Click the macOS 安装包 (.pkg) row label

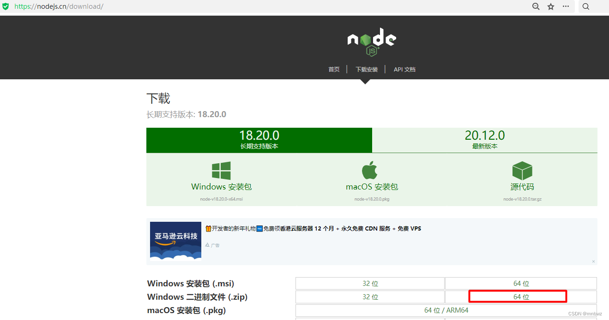point(187,310)
